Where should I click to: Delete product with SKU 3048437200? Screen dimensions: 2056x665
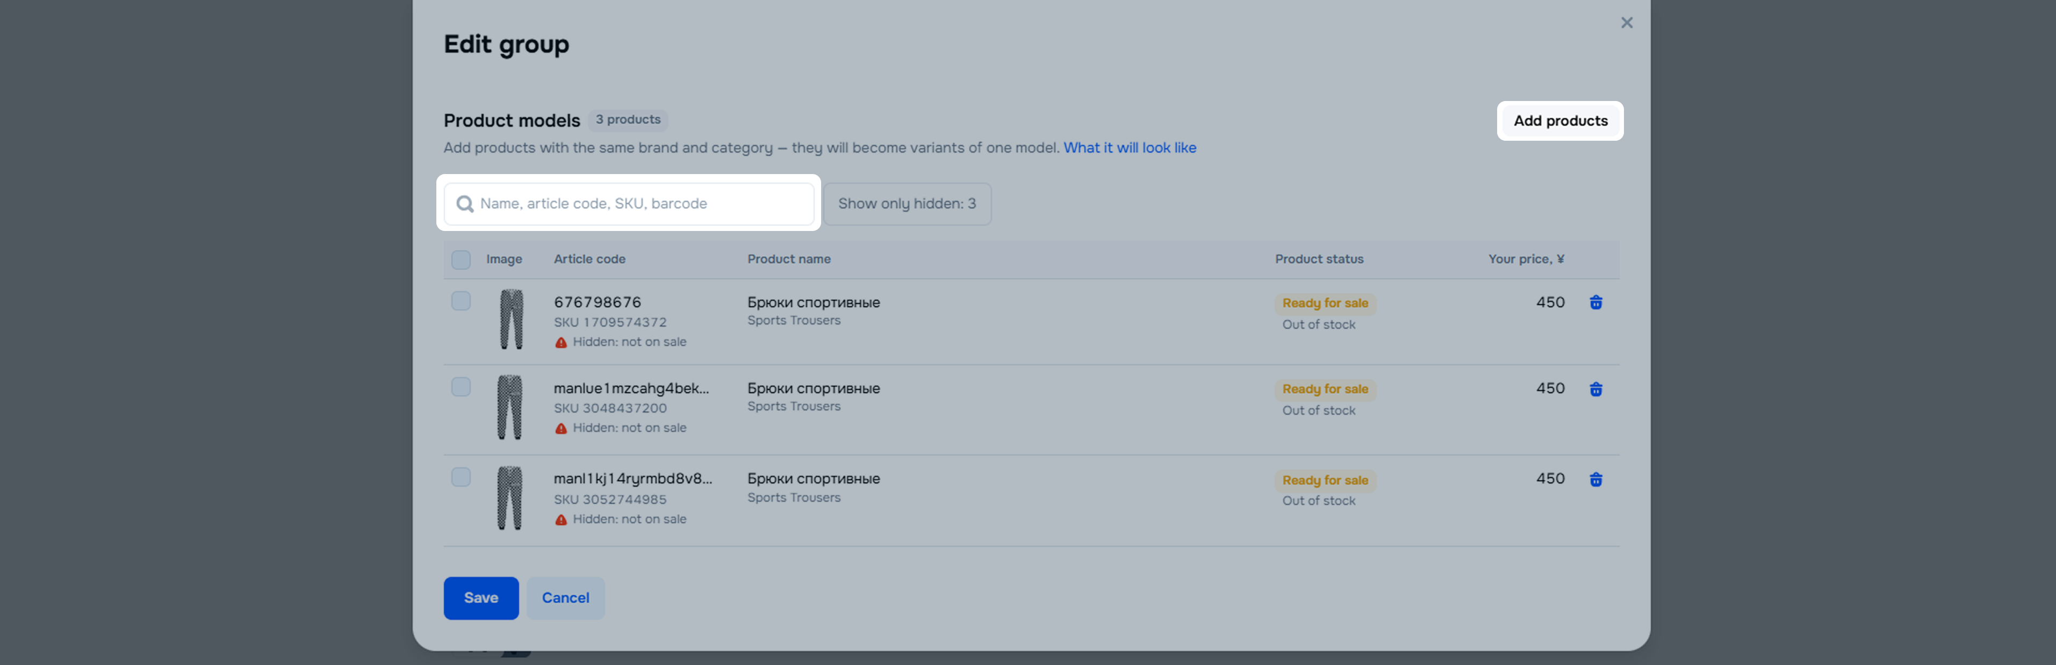(x=1595, y=389)
